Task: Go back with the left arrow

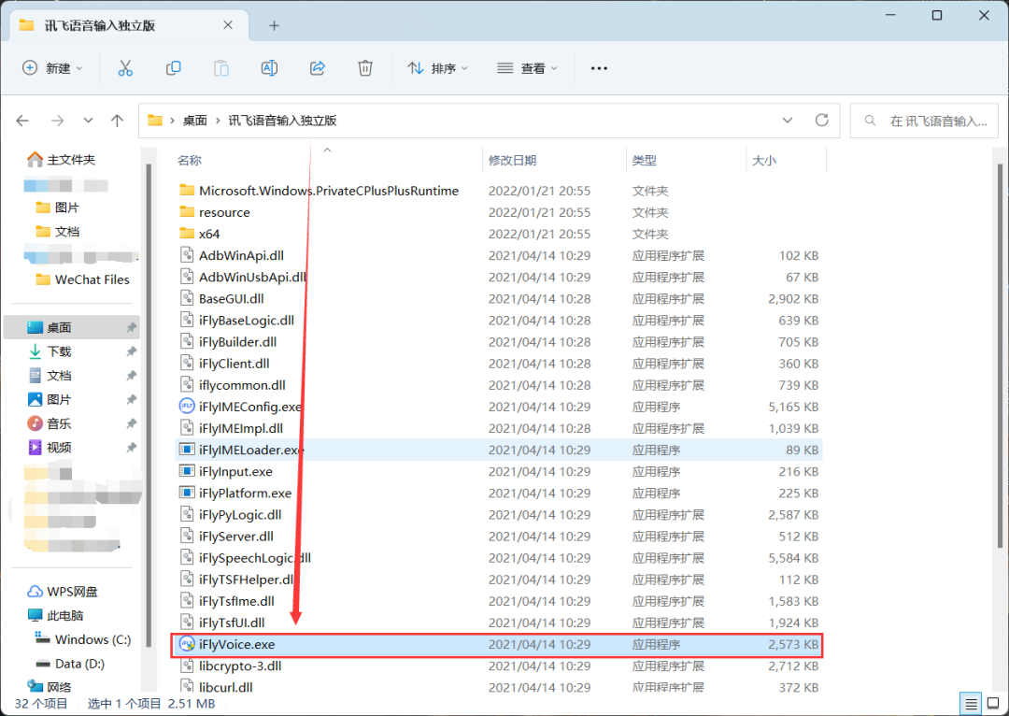Action: coord(22,121)
